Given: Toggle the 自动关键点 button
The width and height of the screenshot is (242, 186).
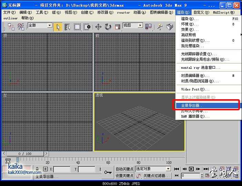Looking at the screenshot, I should 124,169.
